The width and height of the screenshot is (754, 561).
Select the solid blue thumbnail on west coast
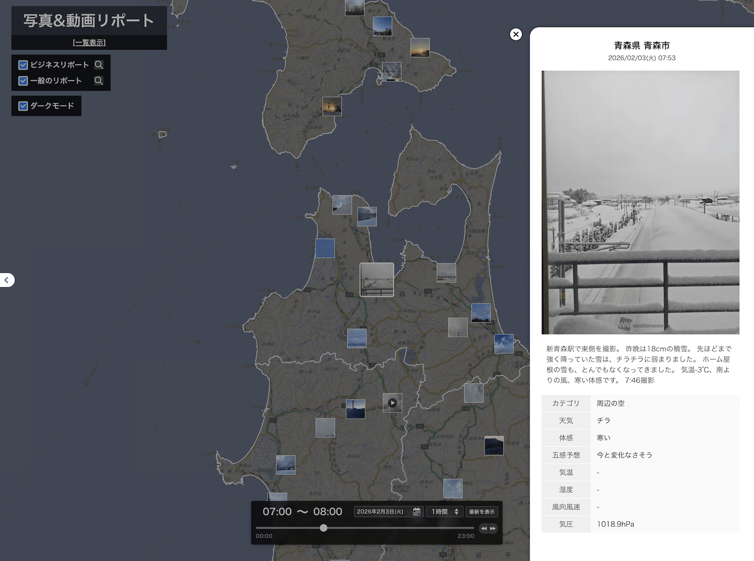[325, 248]
